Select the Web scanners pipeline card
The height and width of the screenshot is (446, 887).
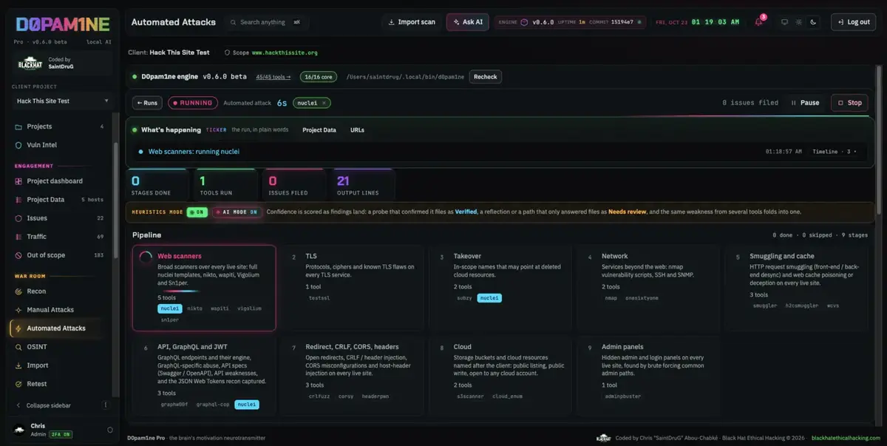coord(204,288)
